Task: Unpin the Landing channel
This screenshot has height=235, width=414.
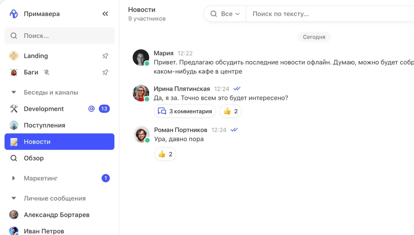Action: (x=105, y=55)
